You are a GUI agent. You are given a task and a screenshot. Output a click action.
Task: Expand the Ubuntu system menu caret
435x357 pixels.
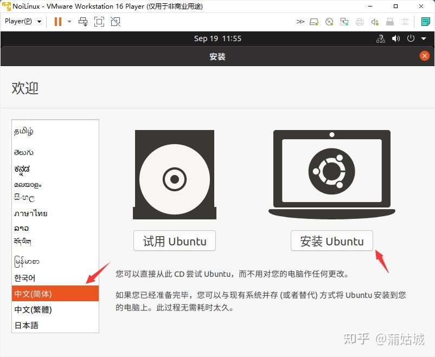click(423, 39)
